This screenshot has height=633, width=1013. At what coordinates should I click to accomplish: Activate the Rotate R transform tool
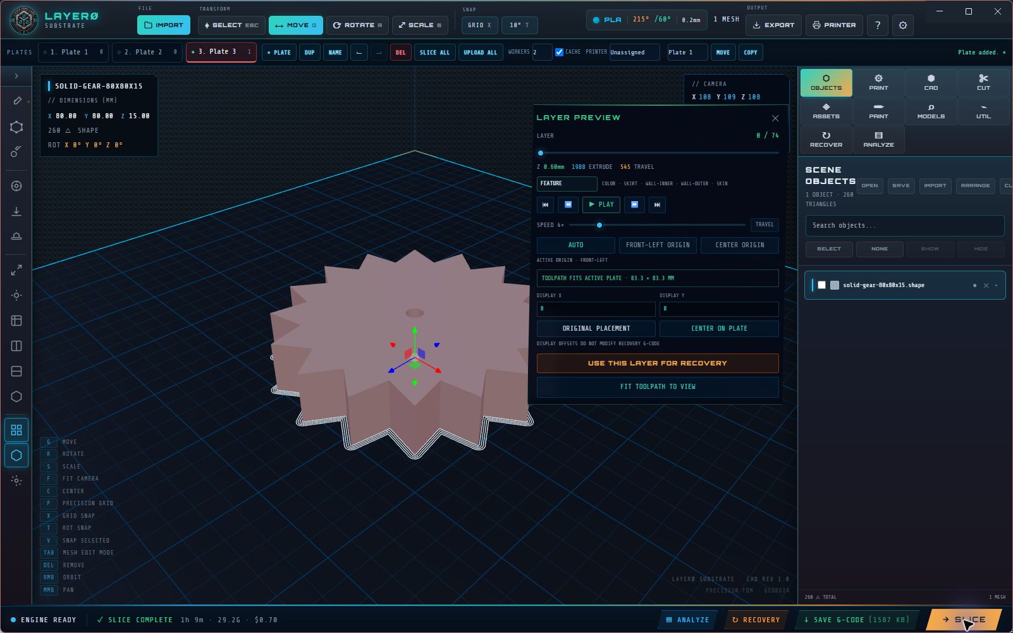[x=357, y=25]
